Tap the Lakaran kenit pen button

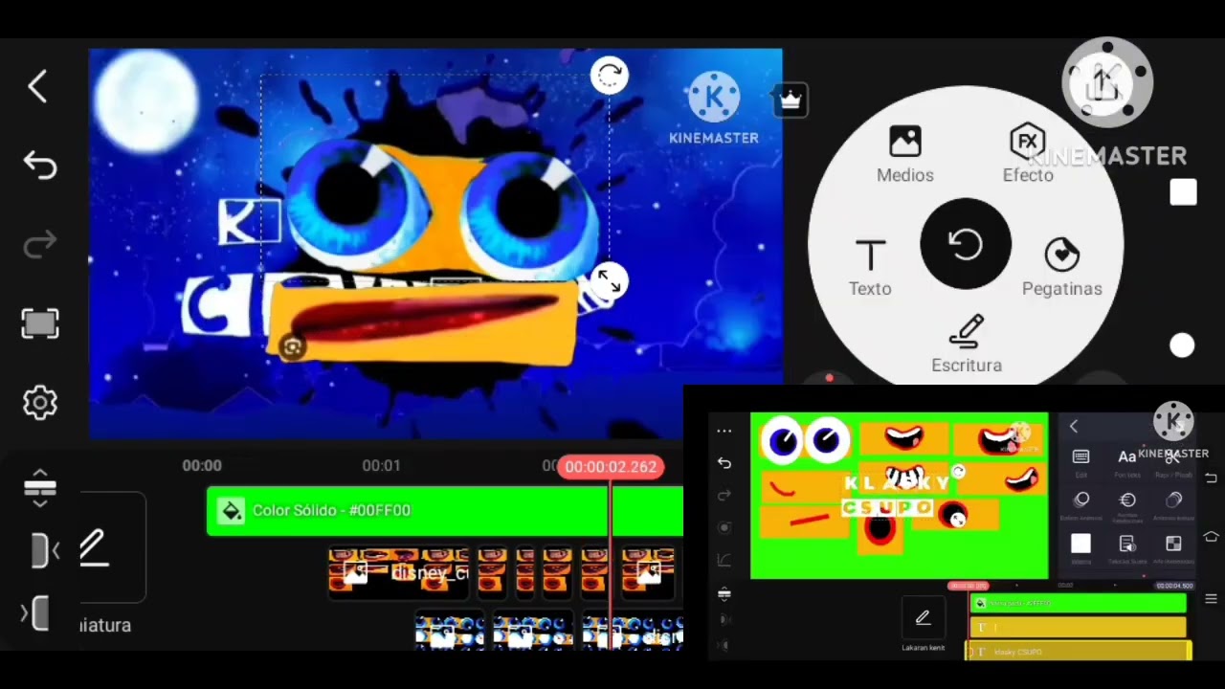tap(923, 618)
